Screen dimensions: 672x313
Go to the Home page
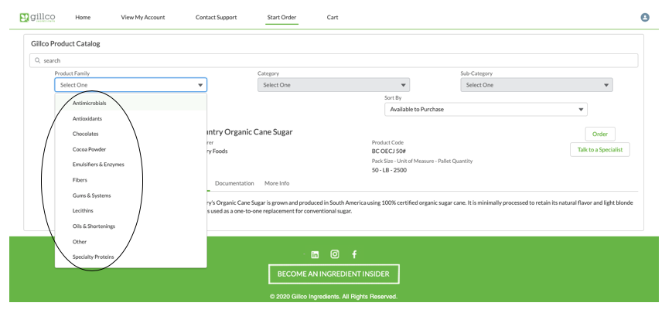[83, 18]
